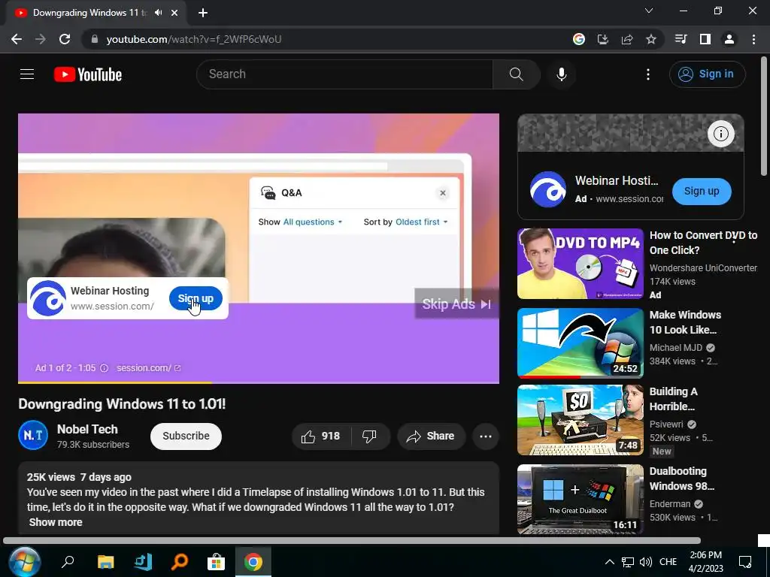Reload the current page

pos(65,39)
